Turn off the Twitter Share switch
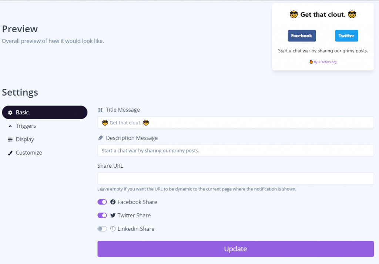Screen dimensions: 379x264 point(102,215)
